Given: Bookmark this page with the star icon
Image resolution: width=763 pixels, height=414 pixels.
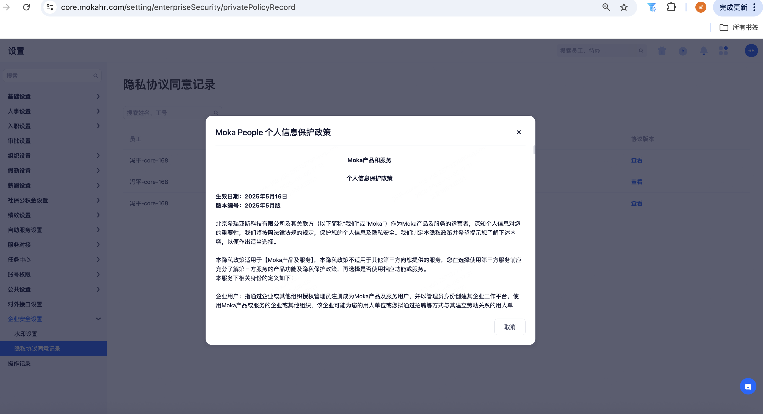Looking at the screenshot, I should tap(624, 7).
